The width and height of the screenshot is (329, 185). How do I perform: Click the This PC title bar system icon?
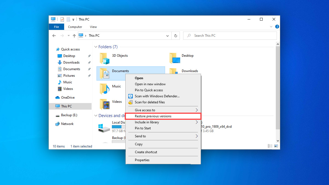click(53, 19)
